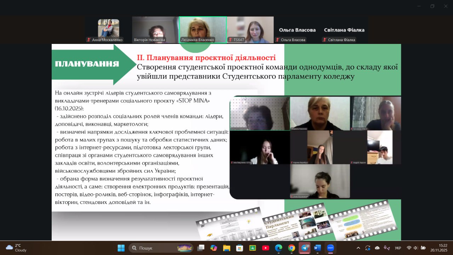Open Microsoft Edge browser icon
This screenshot has height=255, width=453.
(279, 248)
